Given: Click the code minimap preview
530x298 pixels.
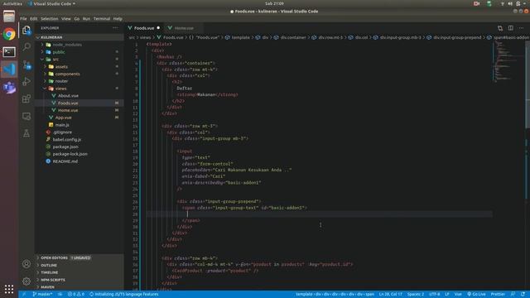Looking at the screenshot, I should click(x=508, y=61).
